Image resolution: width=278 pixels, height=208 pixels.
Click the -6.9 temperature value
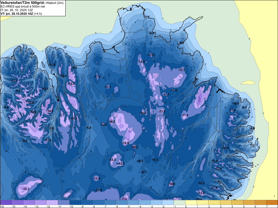(244, 107)
